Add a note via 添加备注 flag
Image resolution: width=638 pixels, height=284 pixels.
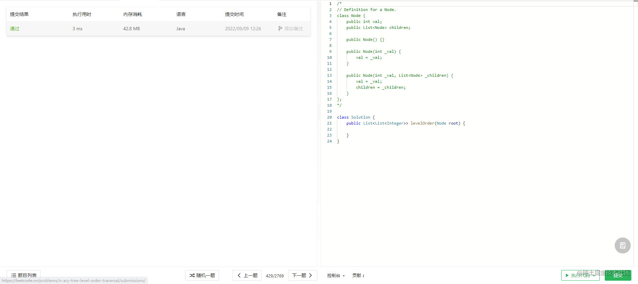click(x=291, y=29)
